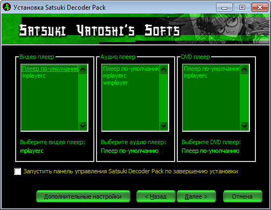271x210 pixels.
Task: Click the audio player list scrollbar track
Action: 164,98
